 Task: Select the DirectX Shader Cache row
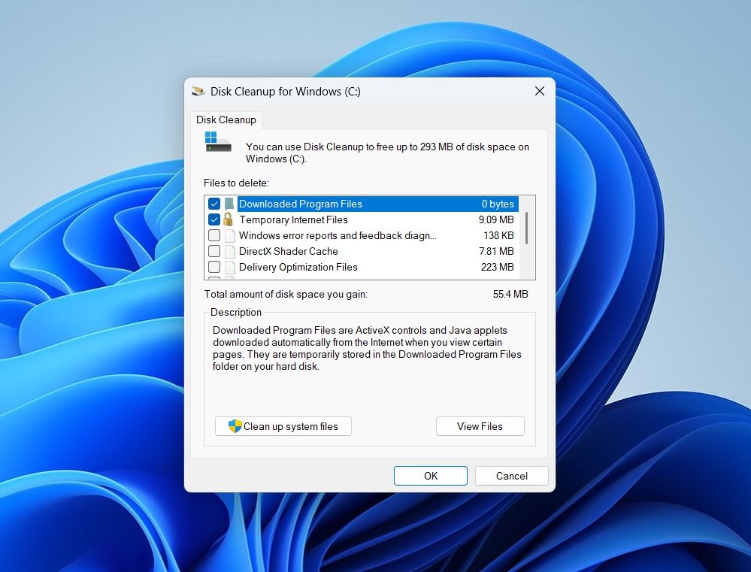(x=363, y=252)
